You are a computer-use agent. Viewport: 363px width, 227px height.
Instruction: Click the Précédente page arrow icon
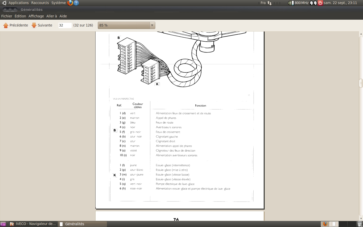6,25
